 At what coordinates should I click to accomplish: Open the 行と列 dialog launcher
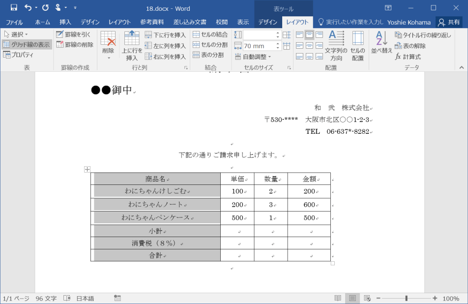(x=186, y=68)
